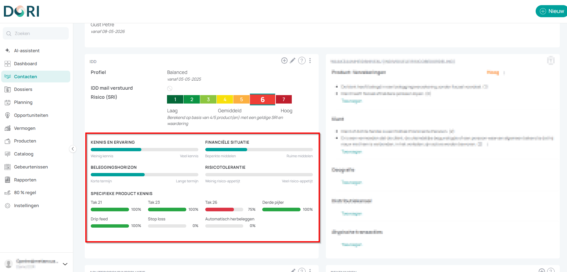Select risk level 6 in SRI scale
The width and height of the screenshot is (567, 272).
pyautogui.click(x=263, y=99)
